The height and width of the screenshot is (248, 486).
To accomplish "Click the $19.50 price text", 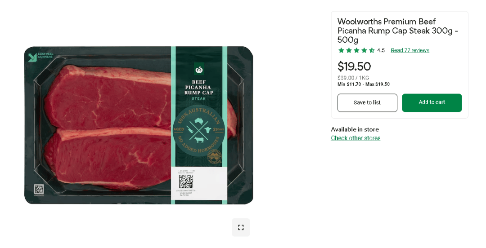I will click(x=354, y=66).
